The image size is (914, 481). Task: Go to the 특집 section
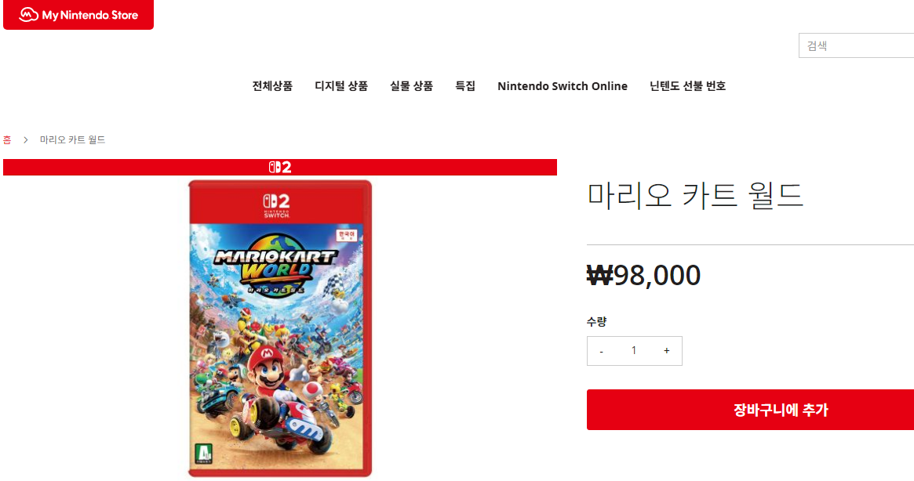[465, 86]
